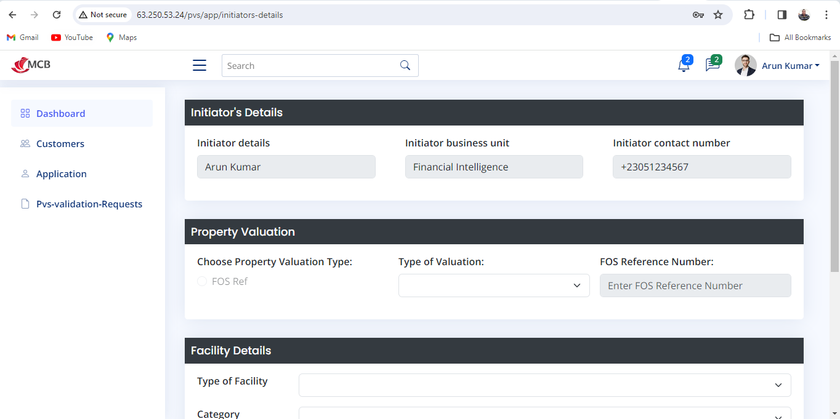Open the YouTube bookmark
This screenshot has width=840, height=419.
click(72, 38)
